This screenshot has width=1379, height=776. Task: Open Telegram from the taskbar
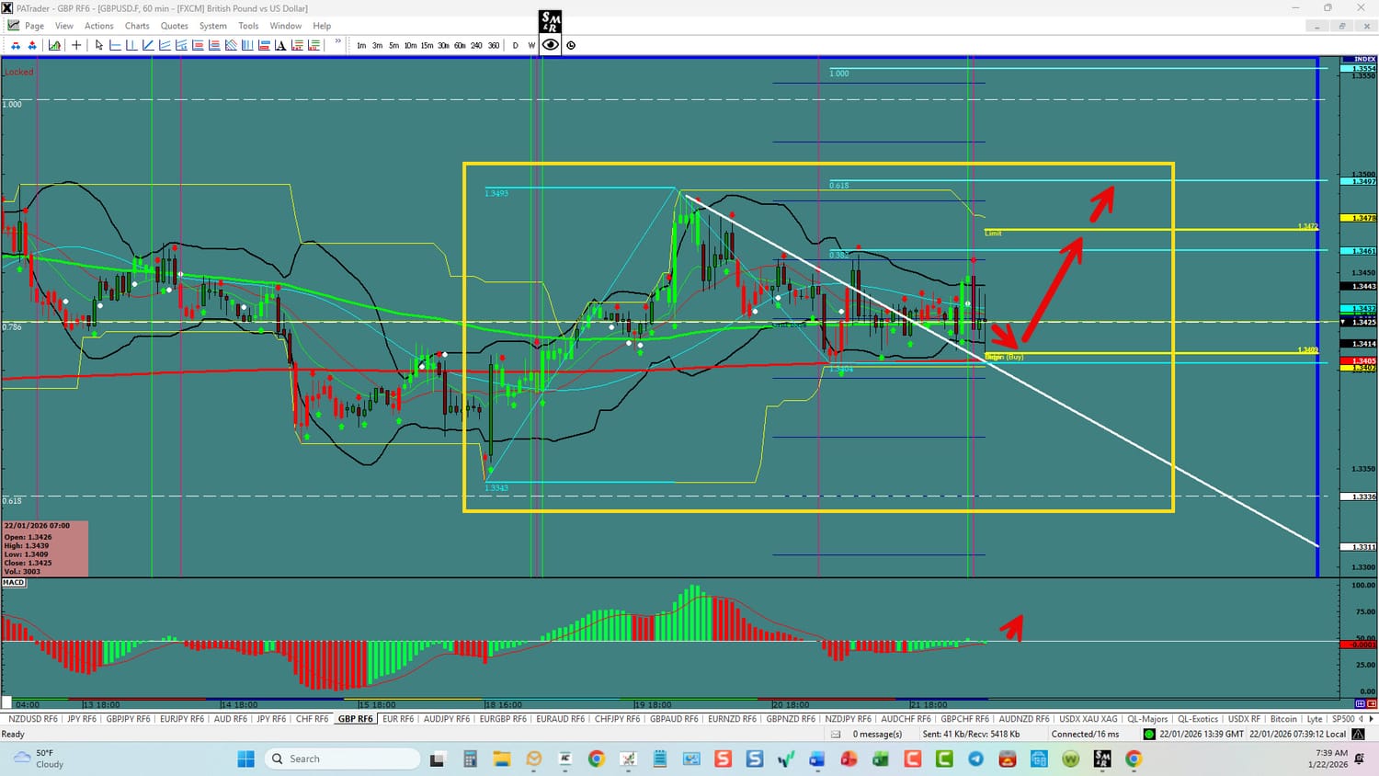point(975,759)
